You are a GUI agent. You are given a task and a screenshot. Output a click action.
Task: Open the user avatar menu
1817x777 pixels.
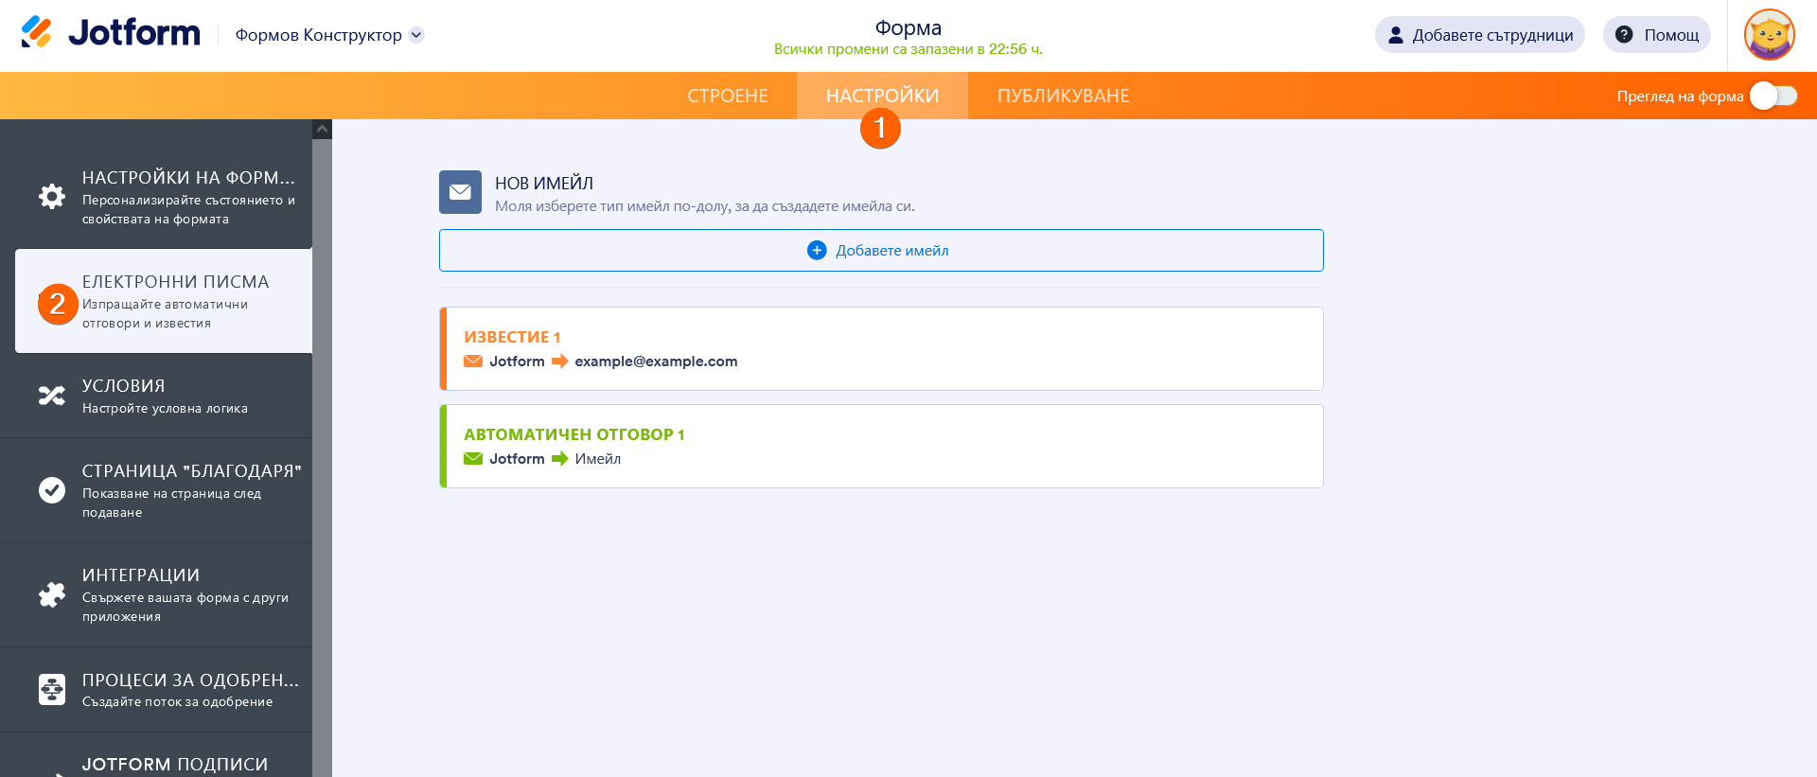click(1769, 35)
